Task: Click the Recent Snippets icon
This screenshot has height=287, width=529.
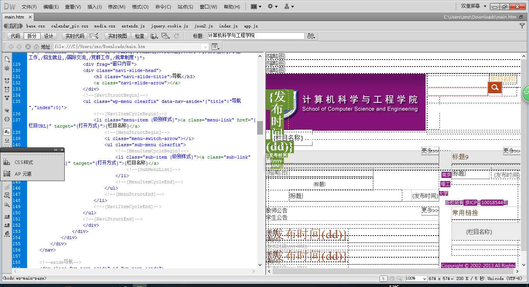Action: coord(7,195)
